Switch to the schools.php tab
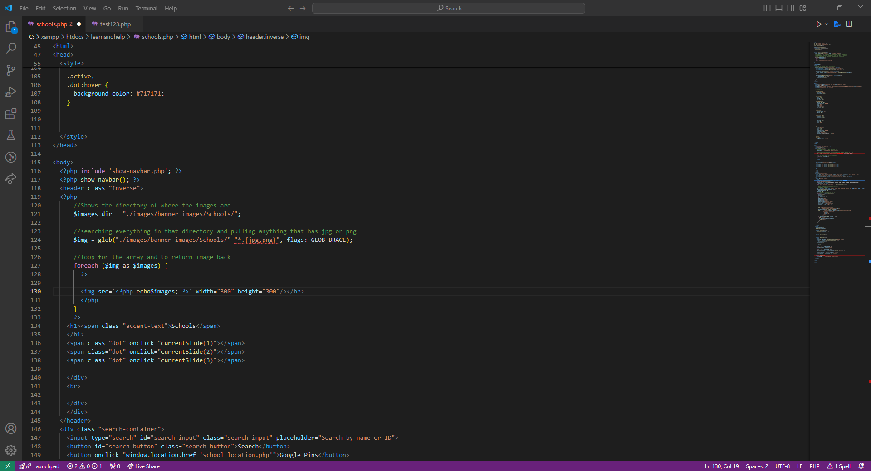Image resolution: width=871 pixels, height=471 pixels. 54,24
